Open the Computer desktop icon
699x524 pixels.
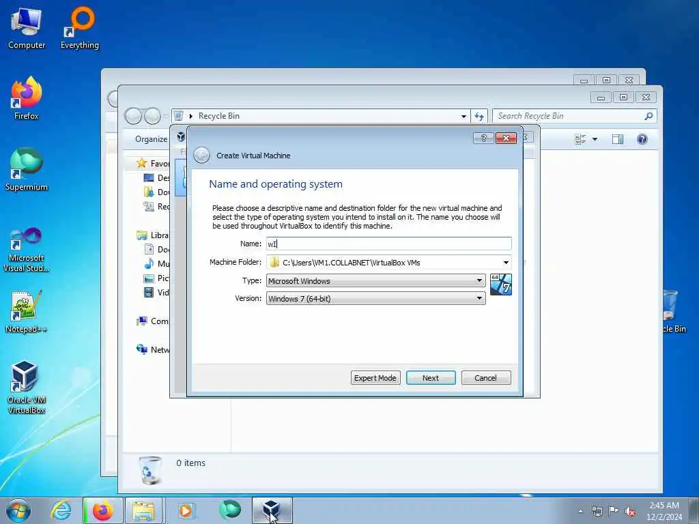pyautogui.click(x=27, y=29)
